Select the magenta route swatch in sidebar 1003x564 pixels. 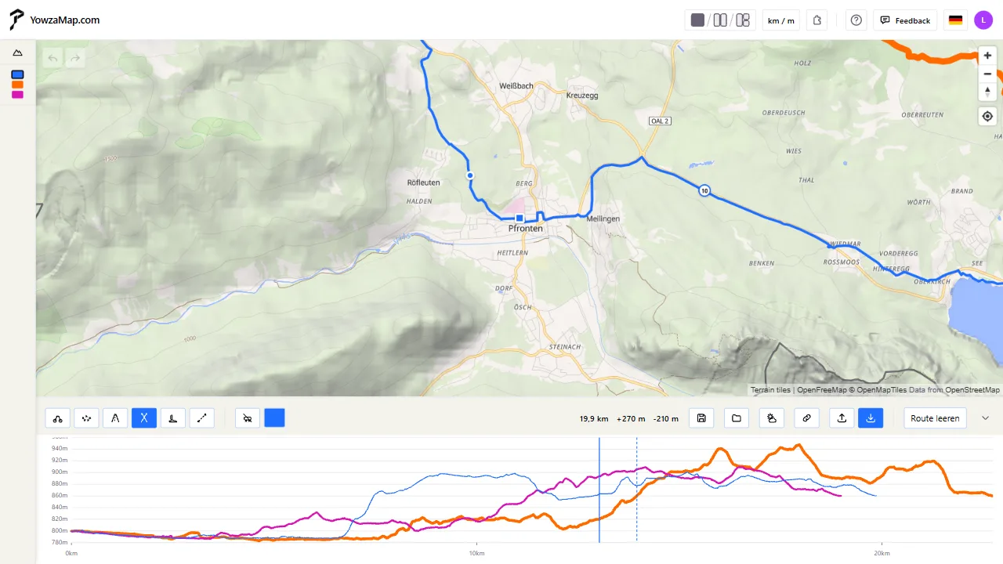[17, 95]
